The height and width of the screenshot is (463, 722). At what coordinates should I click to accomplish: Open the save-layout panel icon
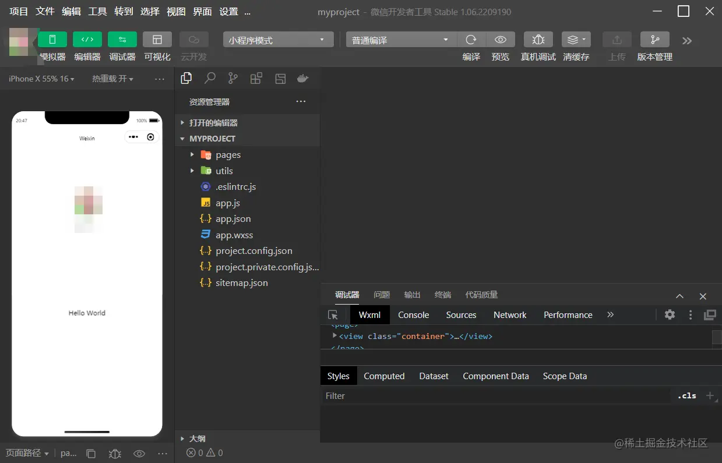(280, 79)
